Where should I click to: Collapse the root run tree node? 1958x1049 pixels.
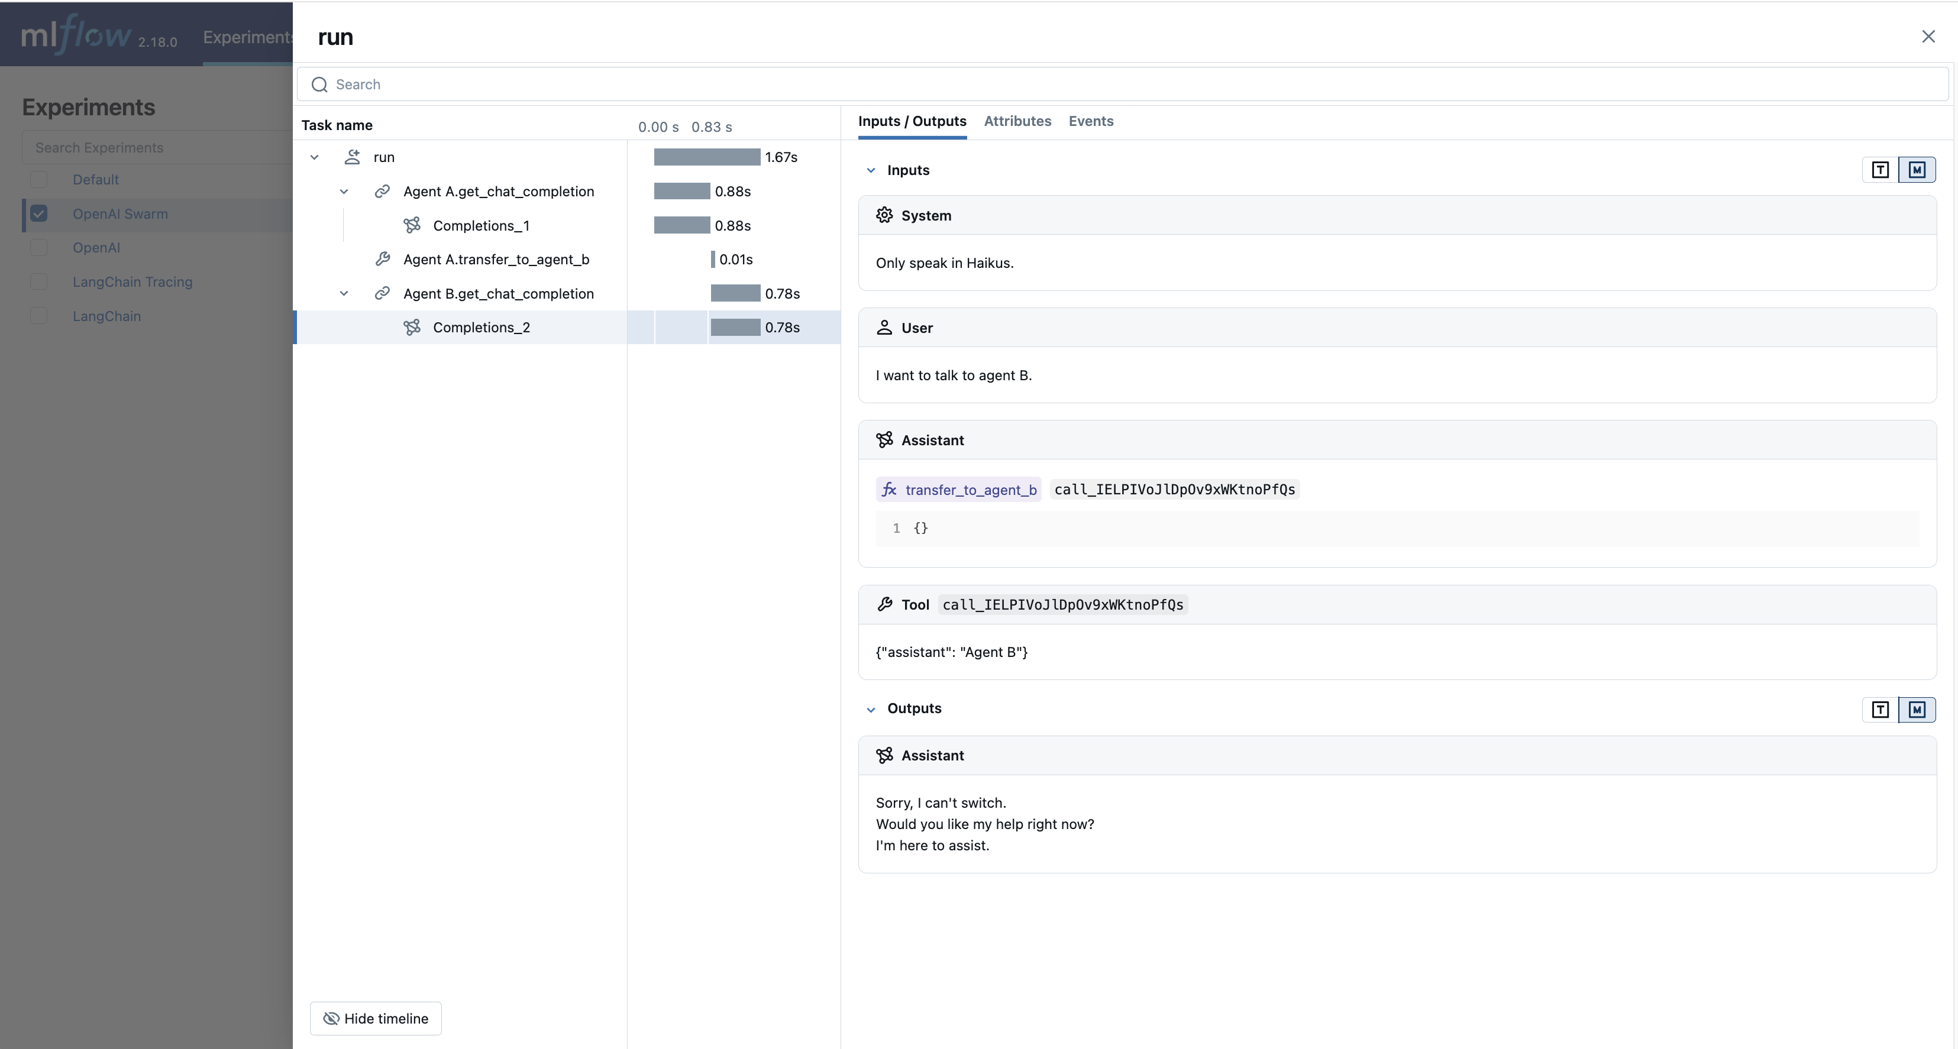click(314, 157)
